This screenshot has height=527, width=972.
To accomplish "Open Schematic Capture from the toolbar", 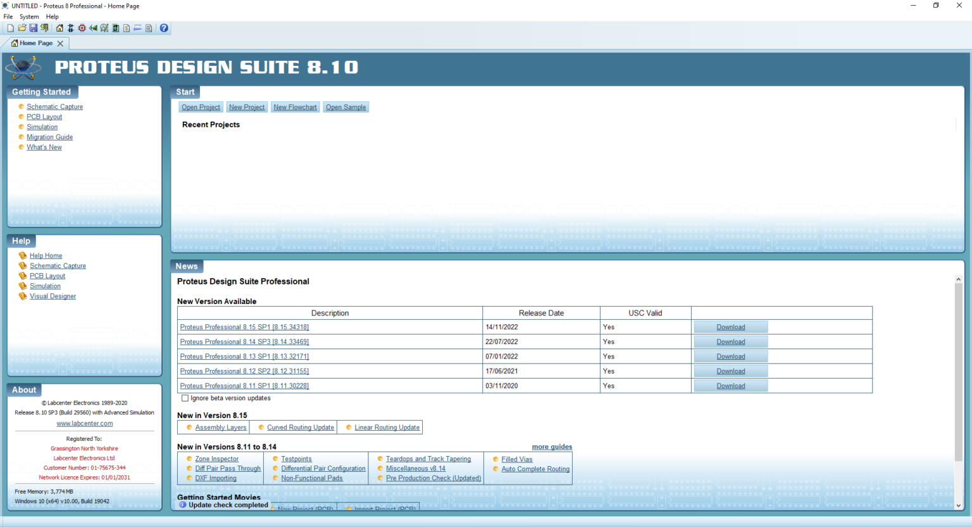I will click(70, 28).
